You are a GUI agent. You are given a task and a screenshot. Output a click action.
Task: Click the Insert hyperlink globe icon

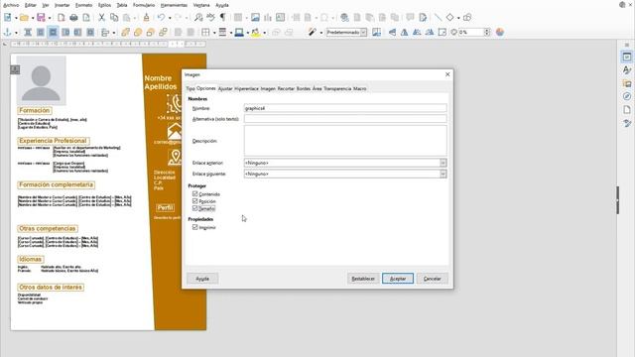tap(344, 18)
